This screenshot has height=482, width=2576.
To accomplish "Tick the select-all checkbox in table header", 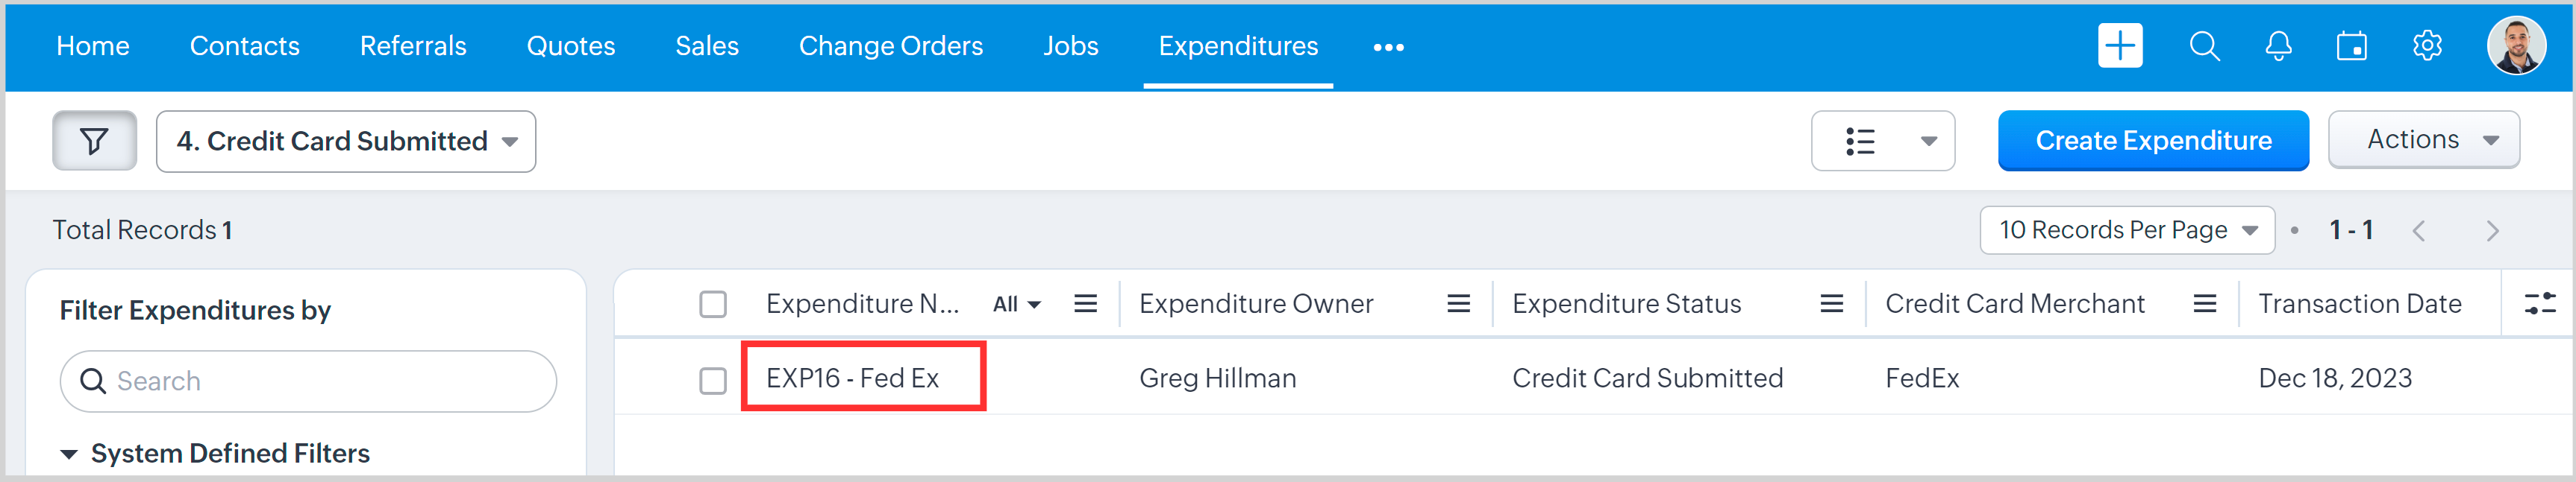I will tap(713, 303).
